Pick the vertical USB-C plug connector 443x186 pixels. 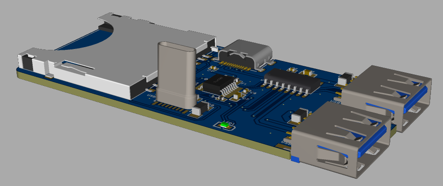[x=176, y=75]
